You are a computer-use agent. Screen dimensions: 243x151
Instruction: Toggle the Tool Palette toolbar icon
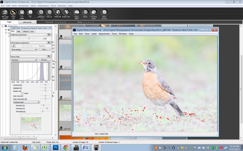22,14
